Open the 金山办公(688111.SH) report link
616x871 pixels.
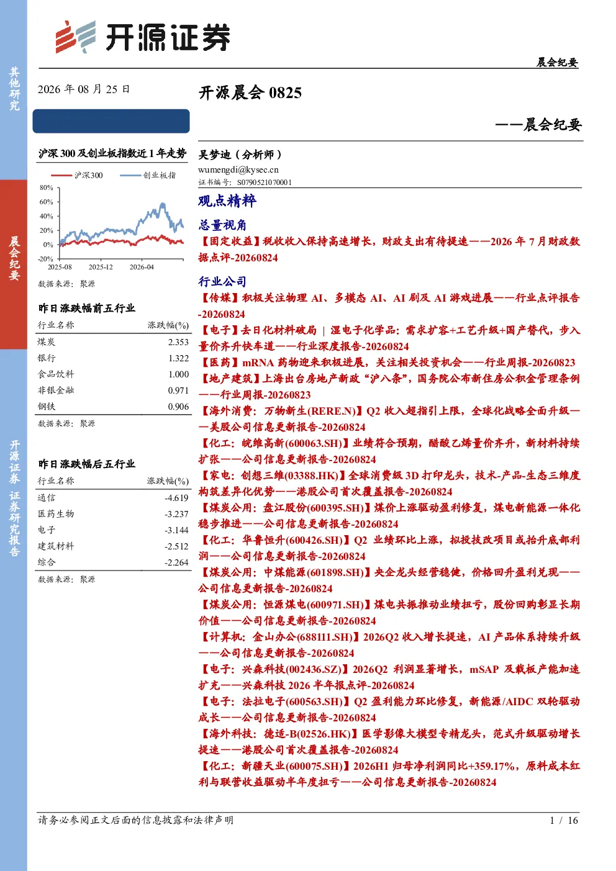(389, 645)
